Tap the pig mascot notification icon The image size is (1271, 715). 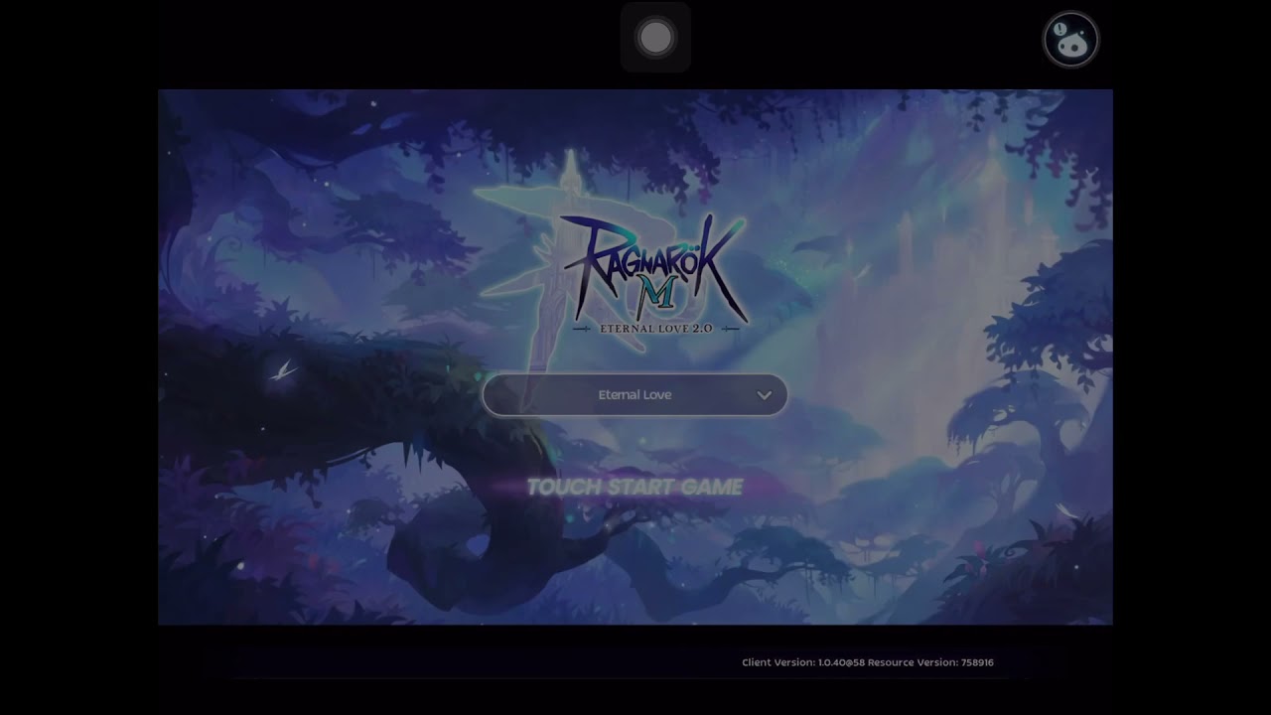(x=1070, y=40)
